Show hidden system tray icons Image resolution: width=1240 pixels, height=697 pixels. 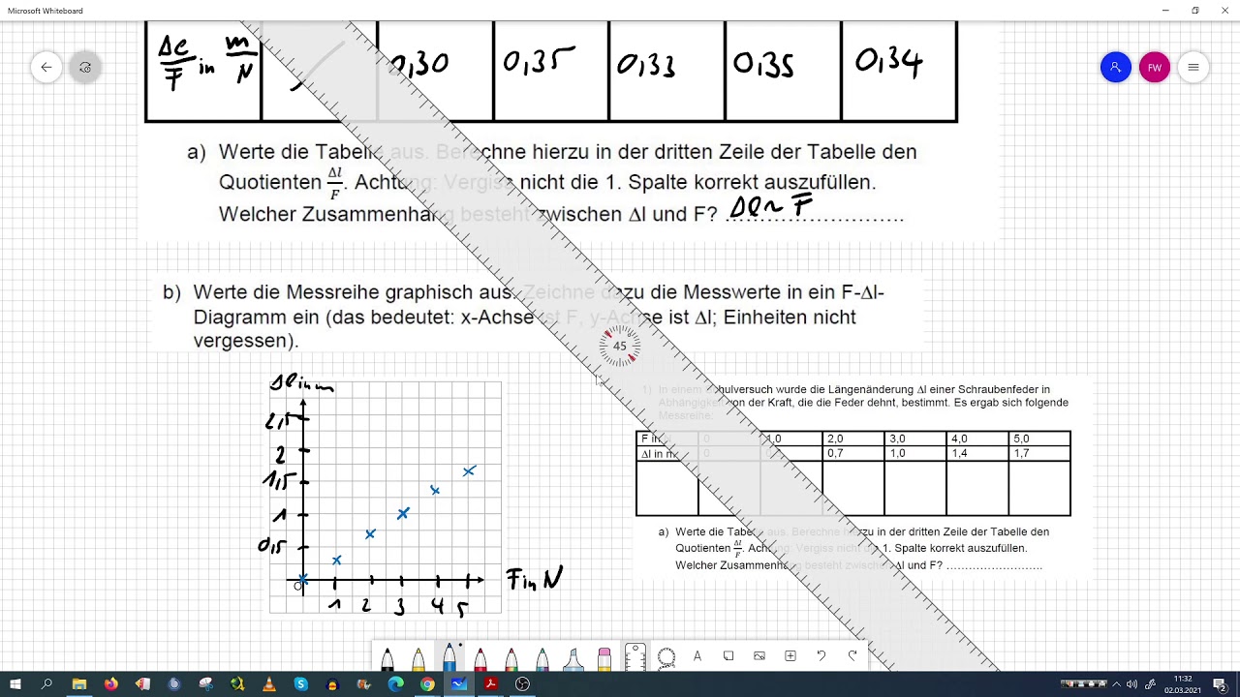point(1116,684)
